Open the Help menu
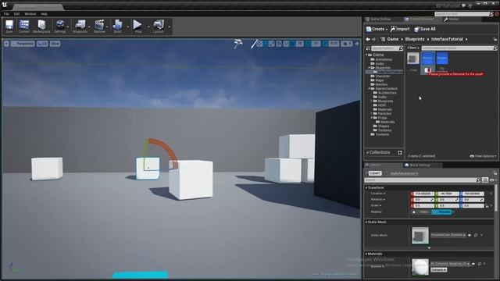Image resolution: width=500 pixels, height=281 pixels. click(44, 14)
